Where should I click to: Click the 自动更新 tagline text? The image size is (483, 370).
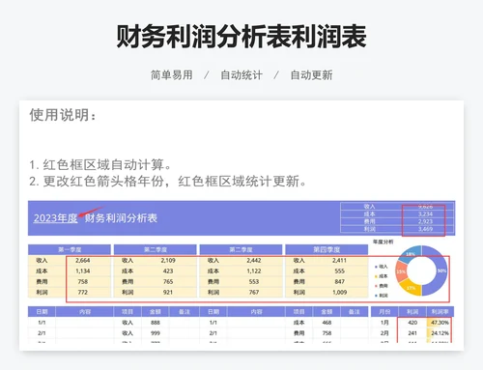311,75
